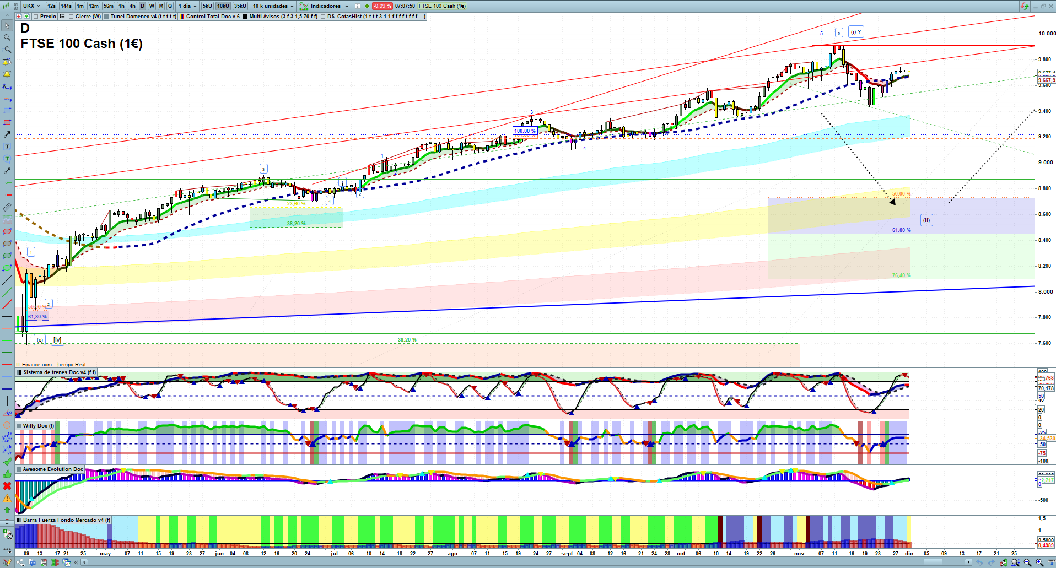The height and width of the screenshot is (568, 1056).
Task: Click the zoom out icon in bottom bar
Action: coord(1027,562)
